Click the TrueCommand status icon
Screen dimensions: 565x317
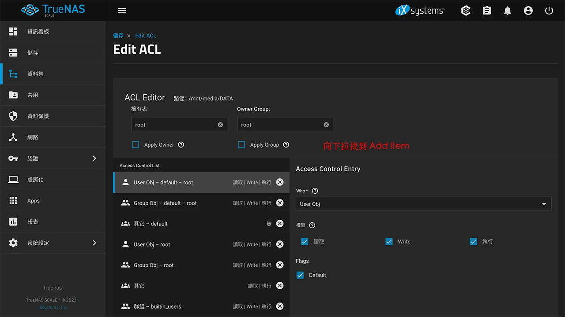point(466,11)
